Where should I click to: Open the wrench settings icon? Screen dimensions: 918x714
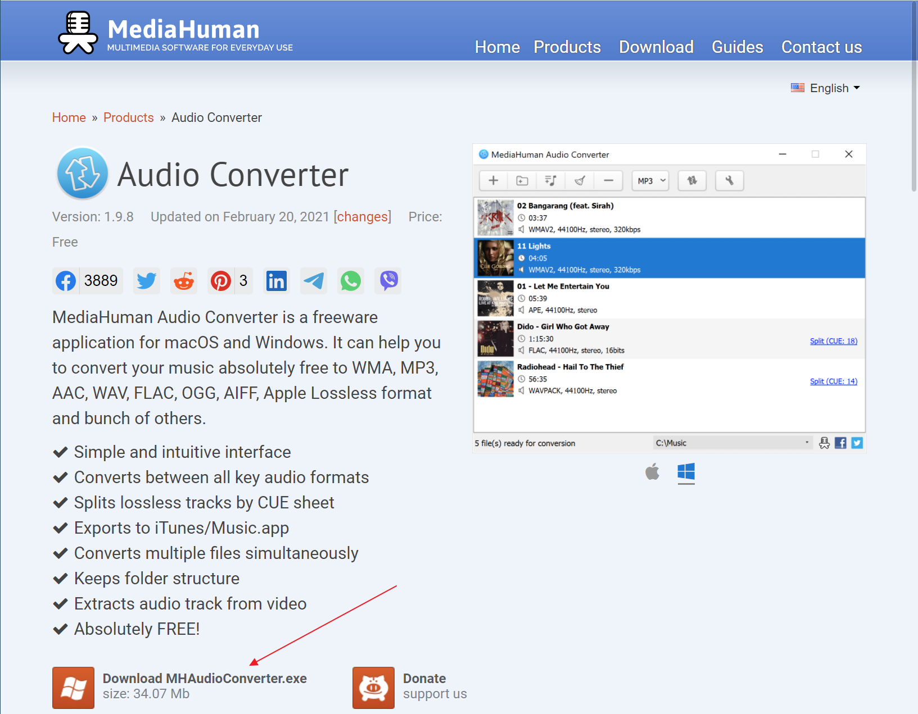point(729,180)
